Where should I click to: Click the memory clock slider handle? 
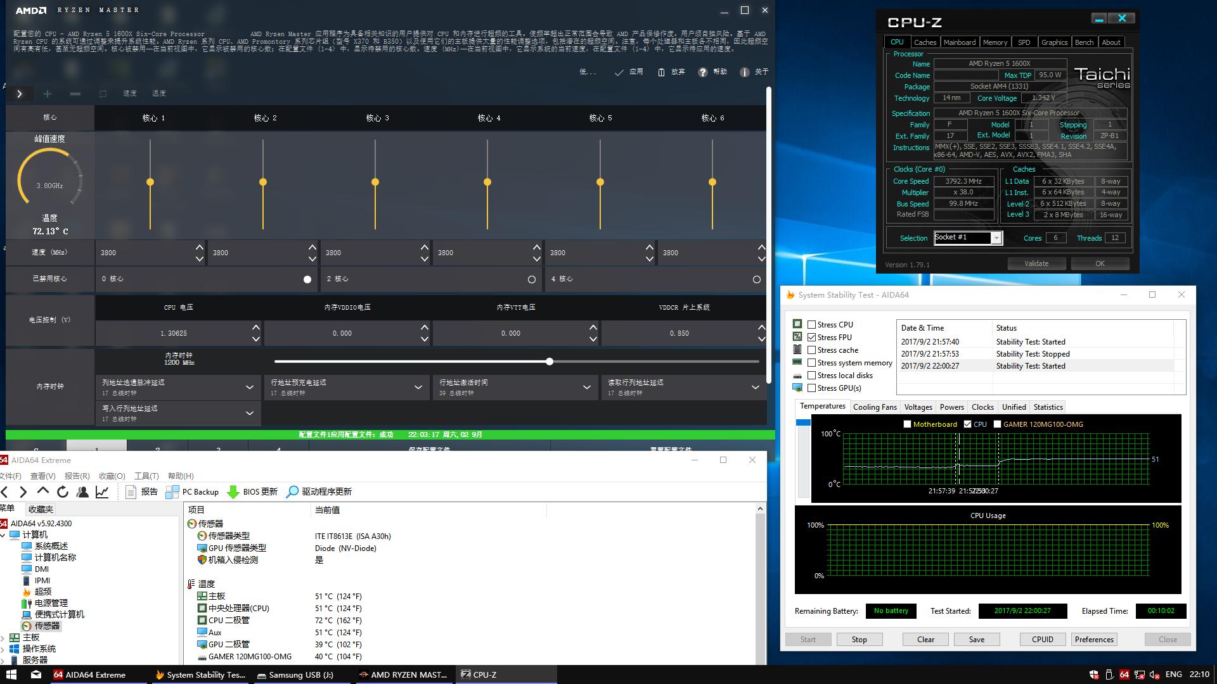(x=550, y=362)
